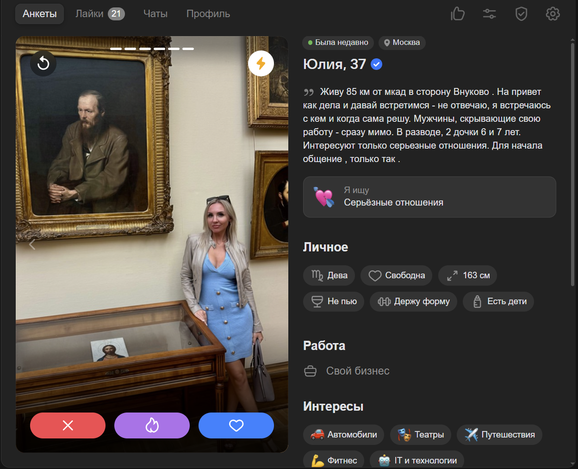
Task: Click the Свой бизнес job entry
Action: pyautogui.click(x=347, y=371)
